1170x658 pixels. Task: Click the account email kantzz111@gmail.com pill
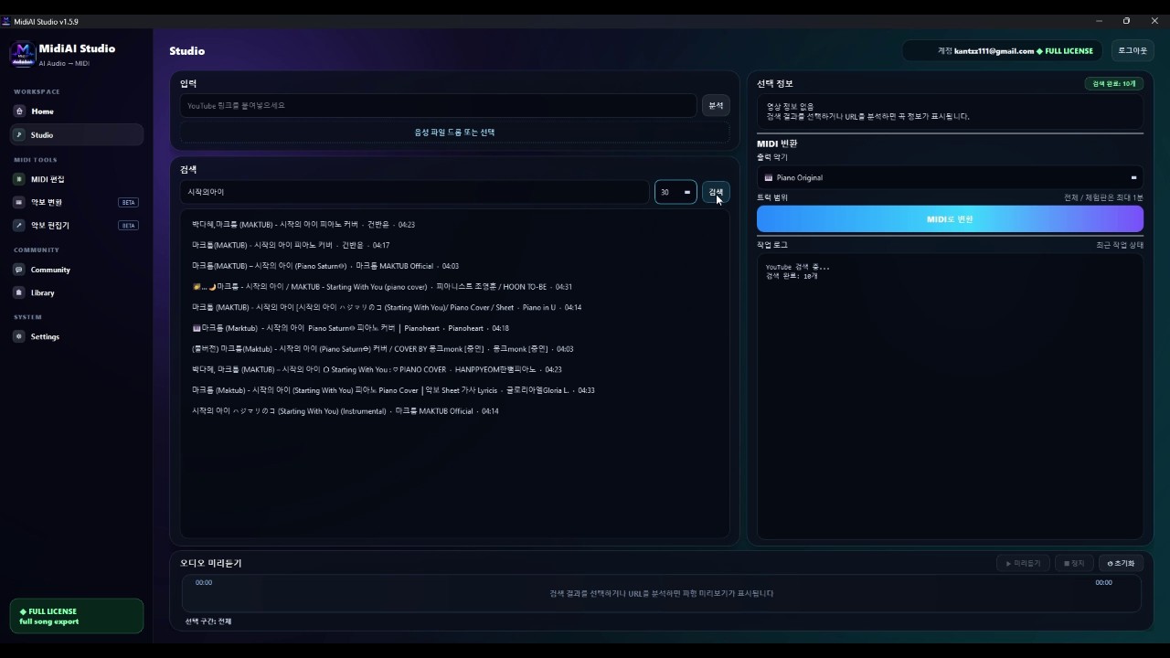point(1004,51)
